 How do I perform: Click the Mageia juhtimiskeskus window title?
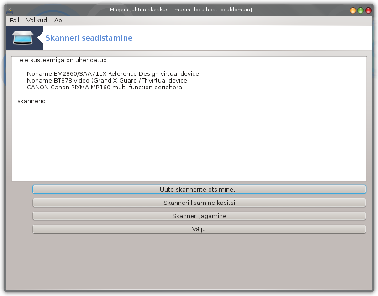tap(181, 10)
